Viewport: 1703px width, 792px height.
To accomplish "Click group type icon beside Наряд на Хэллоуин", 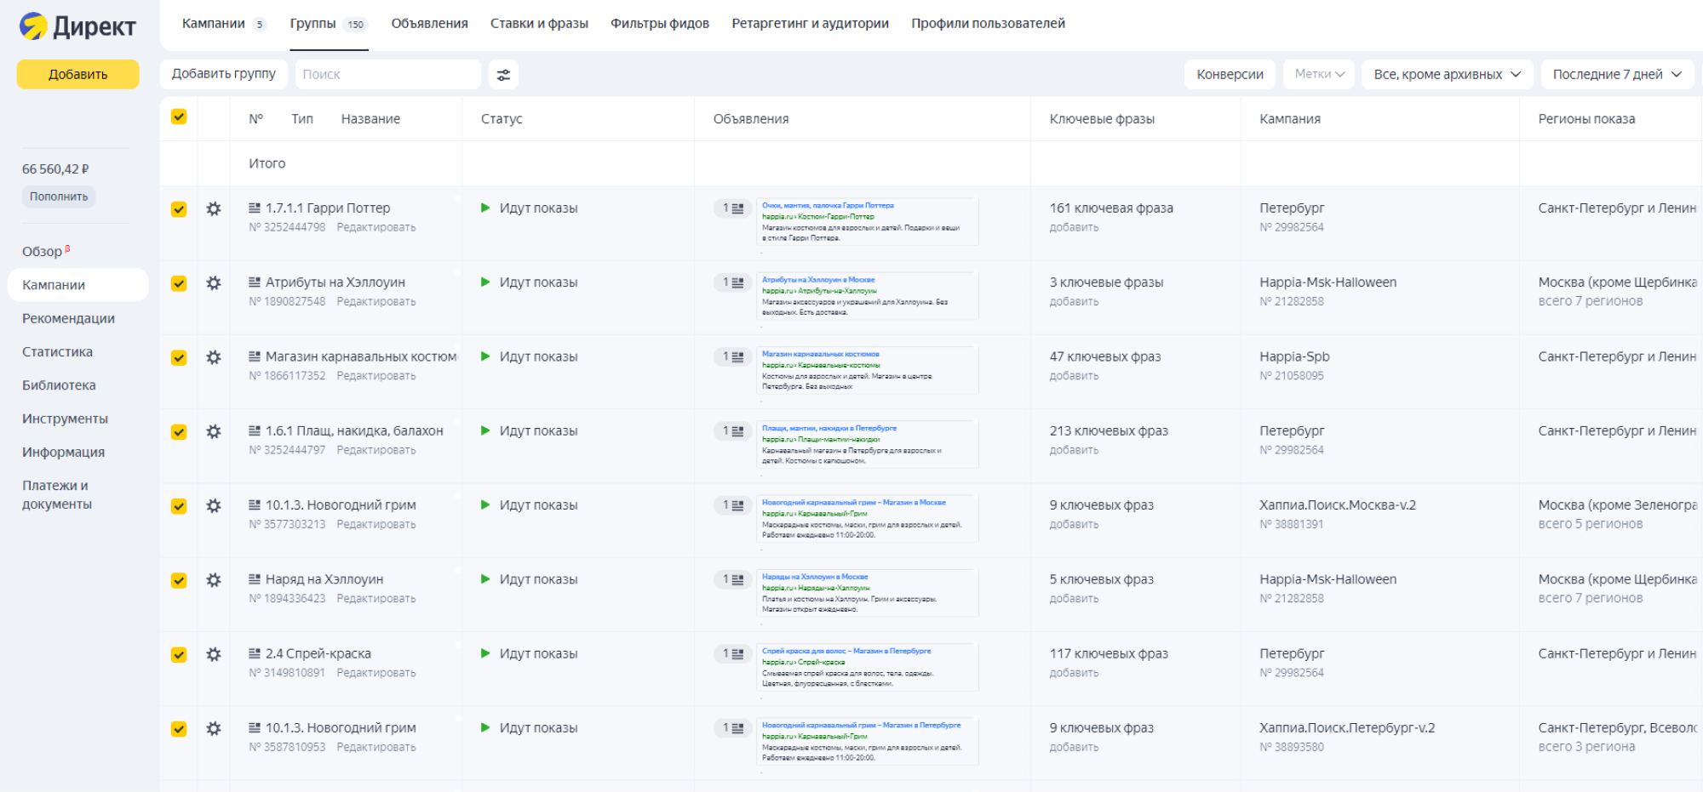I will tap(255, 578).
